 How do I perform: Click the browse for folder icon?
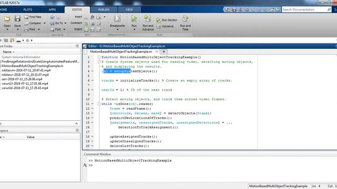click(12, 40)
